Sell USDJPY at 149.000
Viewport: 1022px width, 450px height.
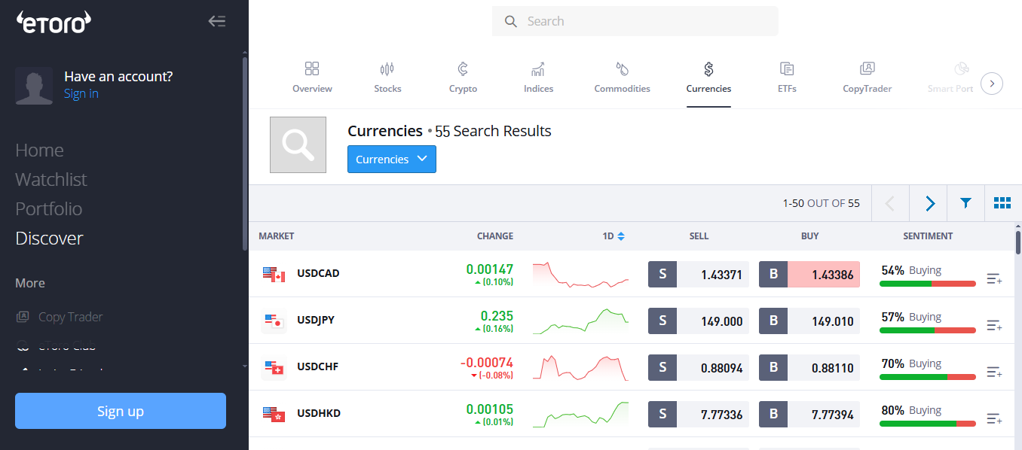[x=699, y=321]
